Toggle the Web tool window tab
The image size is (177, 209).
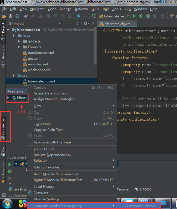click(3, 150)
